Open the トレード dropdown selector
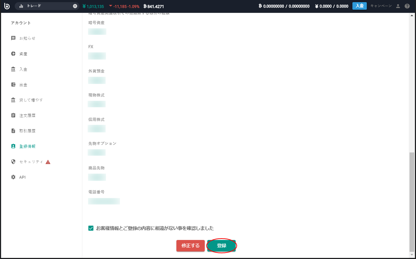Image resolution: width=416 pixels, height=259 pixels. coord(47,6)
